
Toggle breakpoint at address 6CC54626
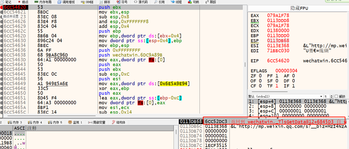coord(2,22)
